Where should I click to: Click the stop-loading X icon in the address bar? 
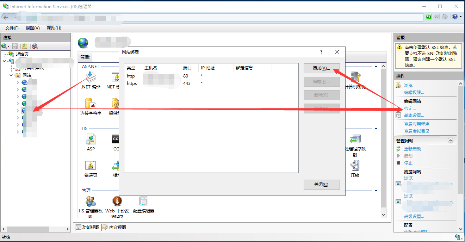pyautogui.click(x=437, y=17)
